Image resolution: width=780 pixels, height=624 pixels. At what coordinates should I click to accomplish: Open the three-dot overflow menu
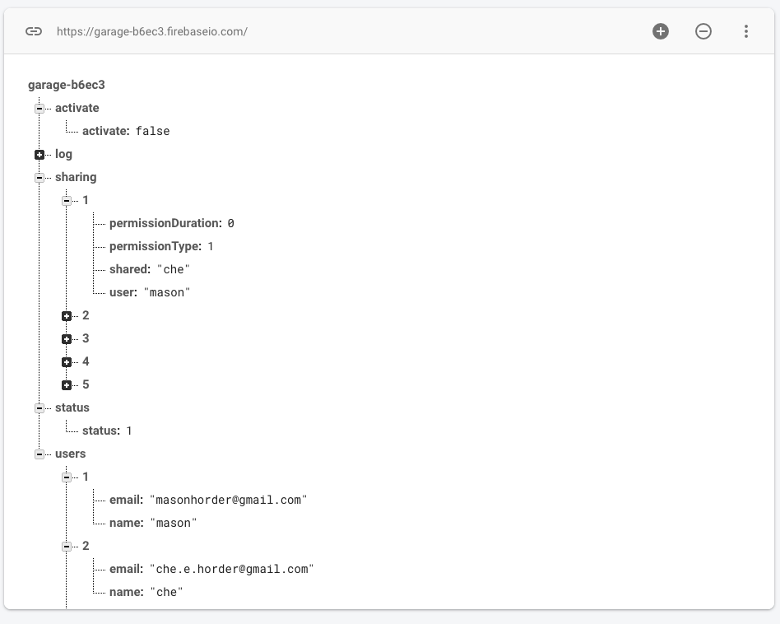click(745, 31)
